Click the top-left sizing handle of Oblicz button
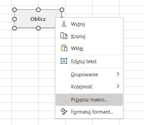Screen dimensions: 144x125 [x=14, y=10]
